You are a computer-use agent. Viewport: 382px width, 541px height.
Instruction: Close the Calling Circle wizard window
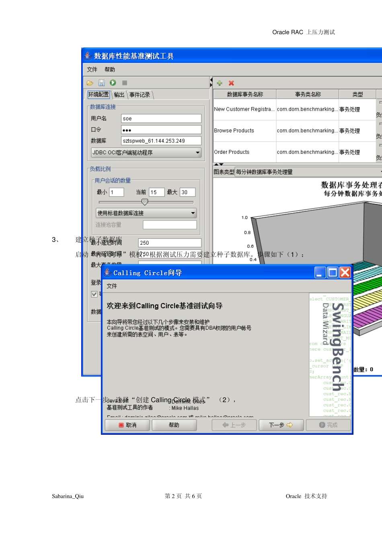click(x=345, y=273)
